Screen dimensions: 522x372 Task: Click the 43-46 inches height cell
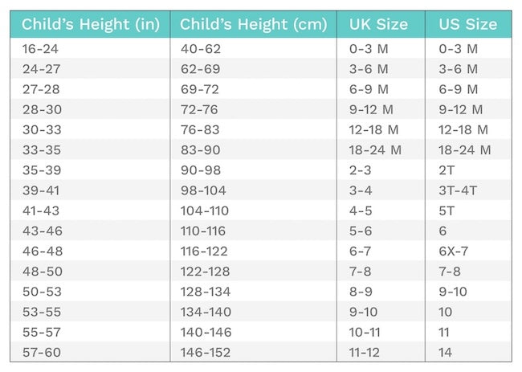point(41,231)
